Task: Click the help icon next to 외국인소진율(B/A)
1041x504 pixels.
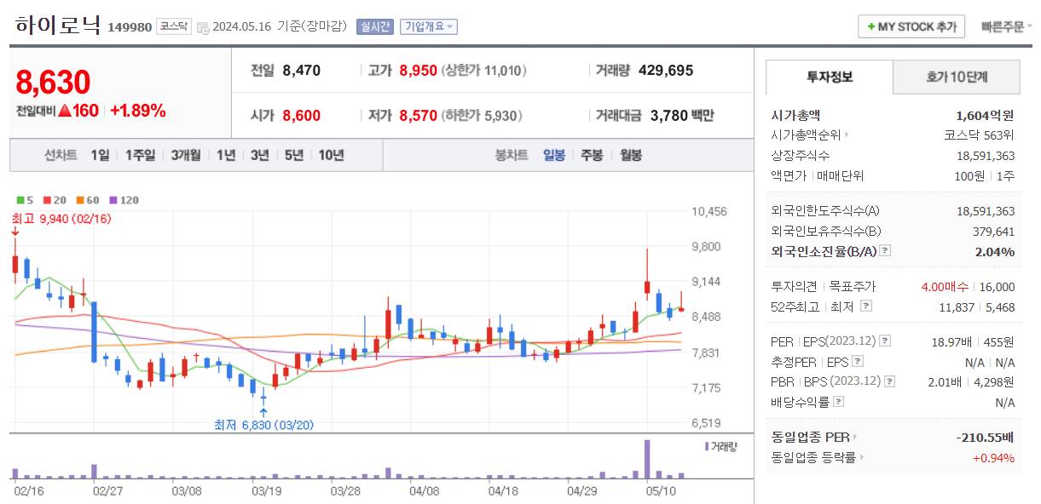Action: 884,251
